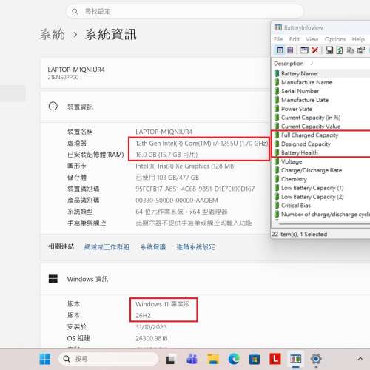Click the save floppy disk toolbar icon

click(329, 50)
